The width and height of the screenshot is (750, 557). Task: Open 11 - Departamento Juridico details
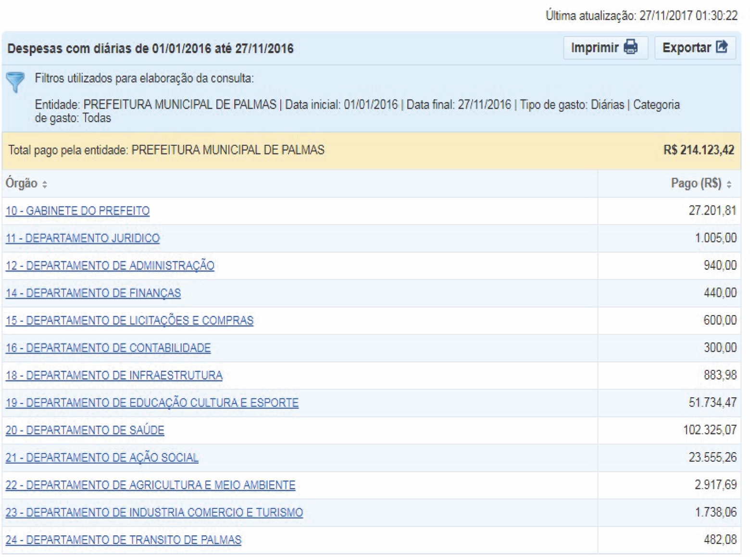pos(82,238)
